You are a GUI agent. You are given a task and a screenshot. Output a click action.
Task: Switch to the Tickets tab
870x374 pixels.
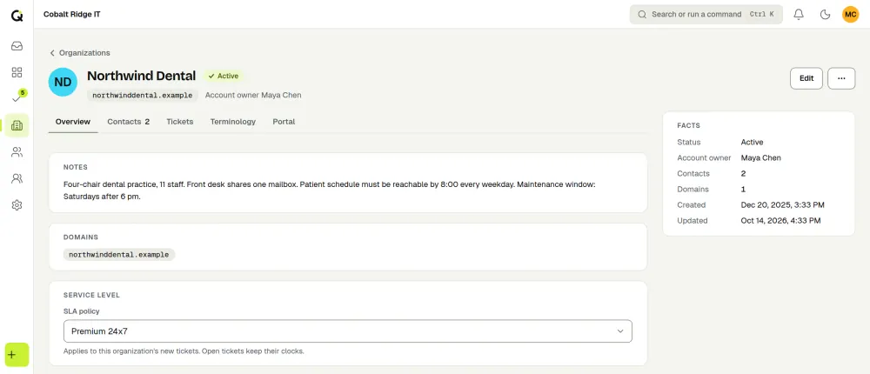pos(180,122)
